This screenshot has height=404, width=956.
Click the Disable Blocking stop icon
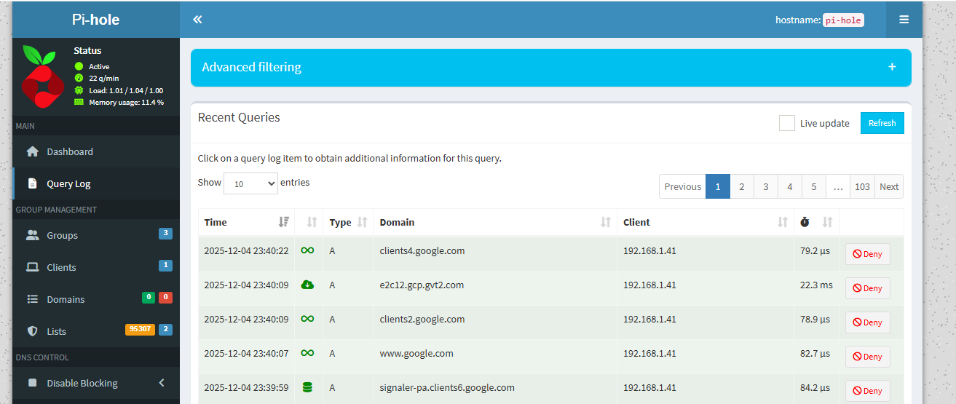point(32,383)
